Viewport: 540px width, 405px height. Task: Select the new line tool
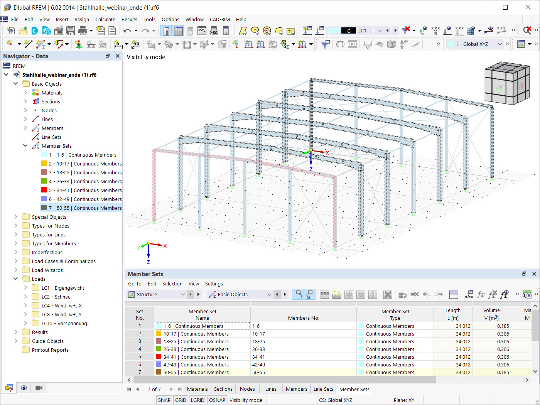28,44
